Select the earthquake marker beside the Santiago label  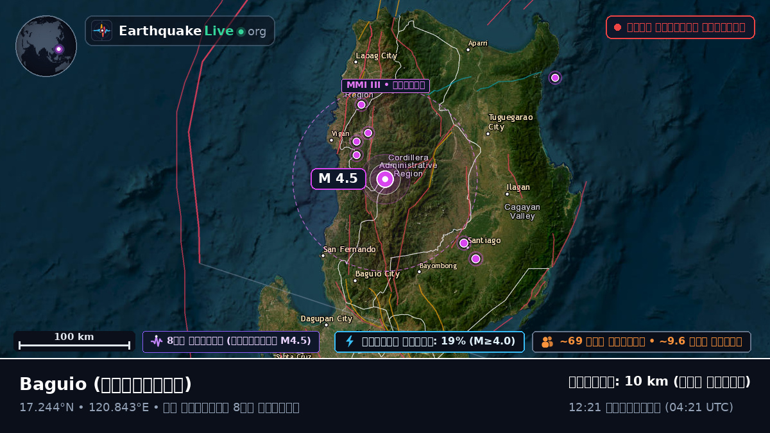(464, 243)
